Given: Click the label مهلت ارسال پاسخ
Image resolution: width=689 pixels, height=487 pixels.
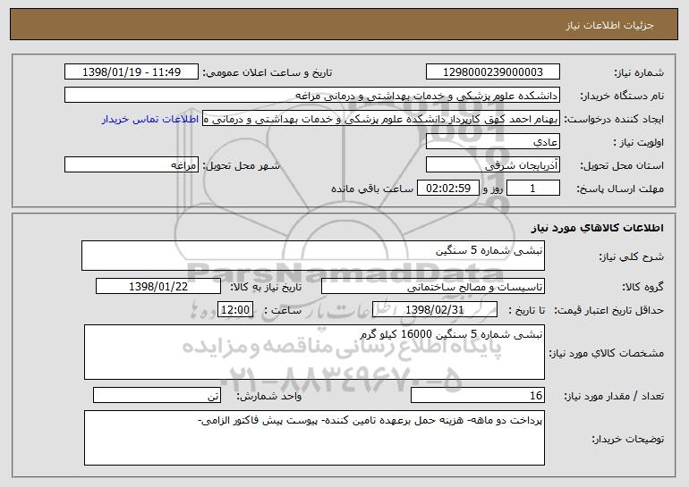Looking at the screenshot, I should point(620,189).
